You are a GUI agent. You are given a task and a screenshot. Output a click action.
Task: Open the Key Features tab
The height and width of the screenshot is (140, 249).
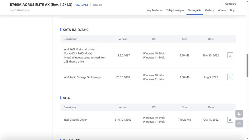pos(154,10)
